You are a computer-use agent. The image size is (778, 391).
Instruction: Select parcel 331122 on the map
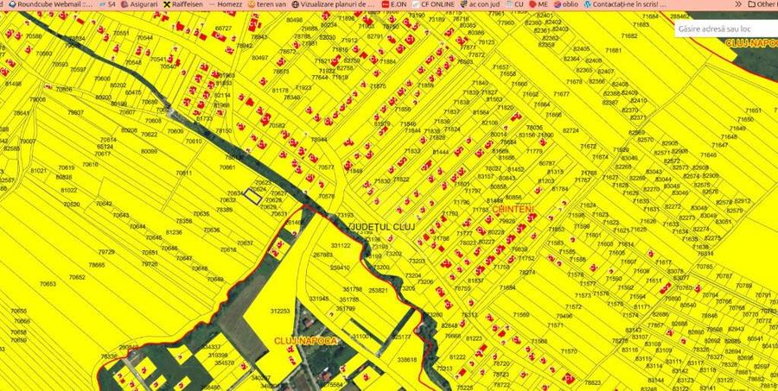point(340,246)
